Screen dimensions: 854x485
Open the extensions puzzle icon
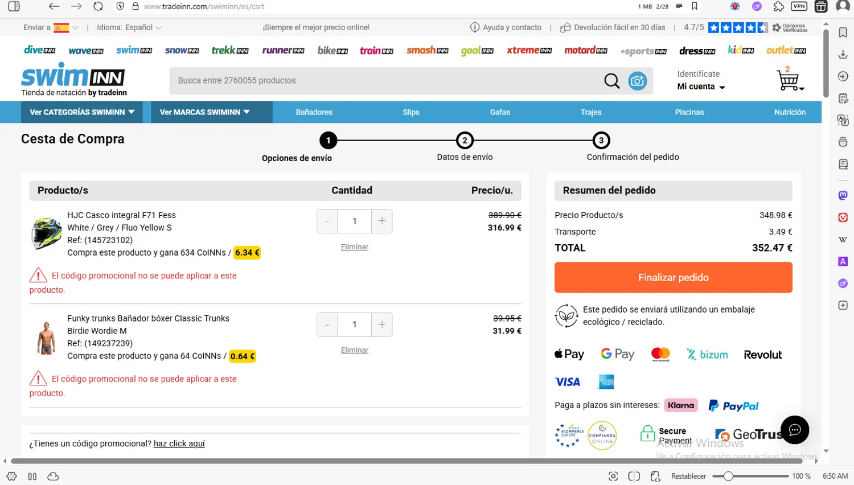tap(778, 6)
